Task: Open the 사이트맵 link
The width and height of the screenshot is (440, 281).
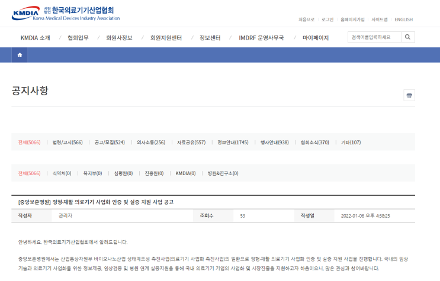Action: pos(380,20)
